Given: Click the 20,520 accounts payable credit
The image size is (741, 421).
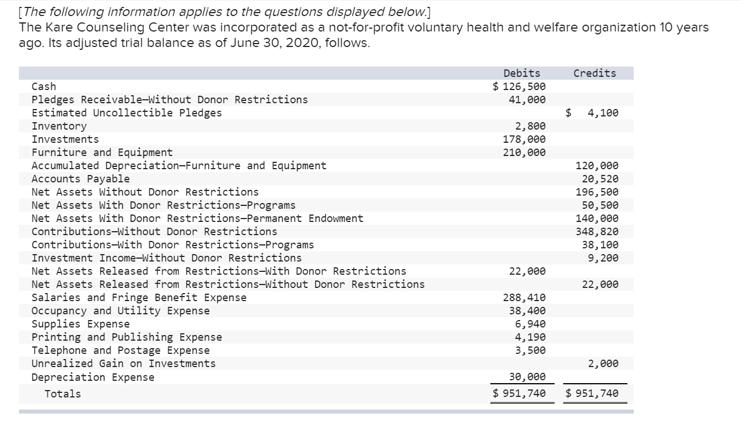Looking at the screenshot, I should point(600,179).
